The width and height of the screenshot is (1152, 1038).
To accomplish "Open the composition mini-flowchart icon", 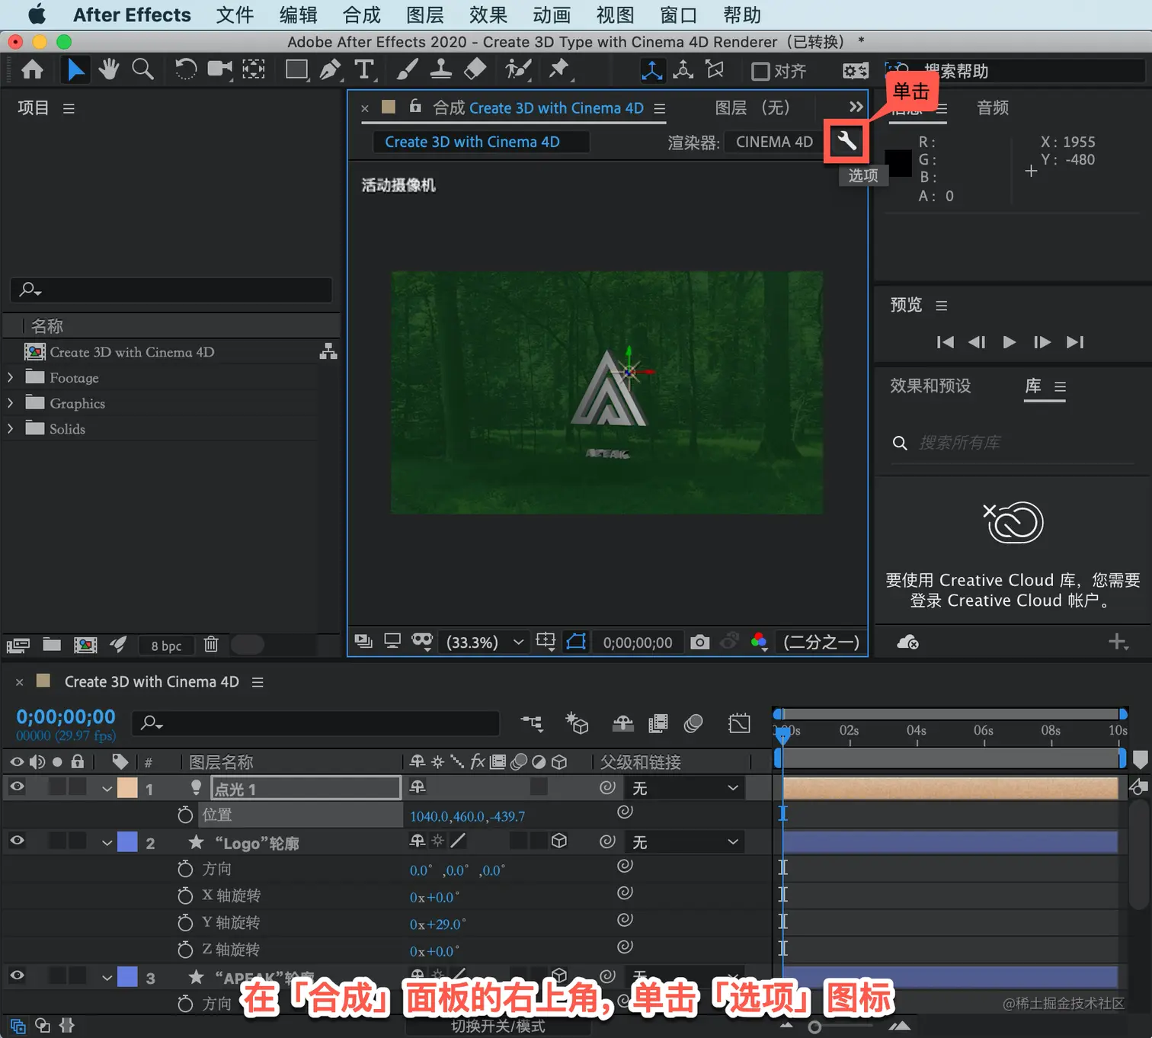I will click(x=532, y=723).
